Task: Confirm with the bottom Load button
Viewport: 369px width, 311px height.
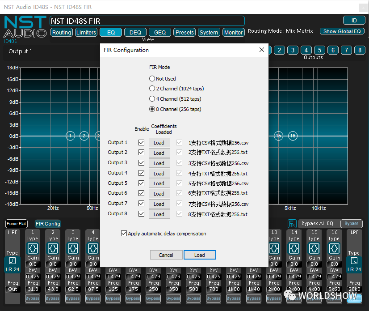Action: [200, 255]
